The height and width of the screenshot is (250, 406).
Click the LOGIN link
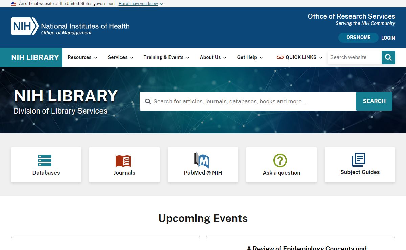click(388, 38)
